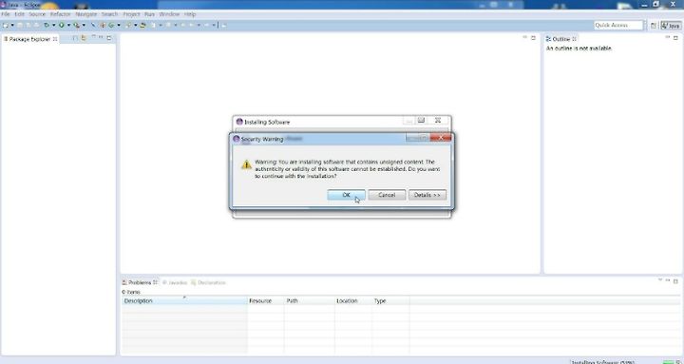Sort by the Resource column header
The width and height of the screenshot is (684, 364).
coord(266,300)
